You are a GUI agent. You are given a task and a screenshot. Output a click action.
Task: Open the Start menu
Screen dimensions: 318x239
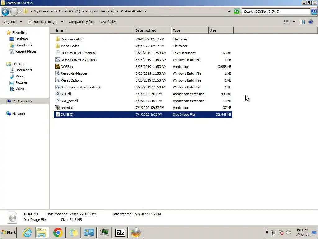[8, 232]
